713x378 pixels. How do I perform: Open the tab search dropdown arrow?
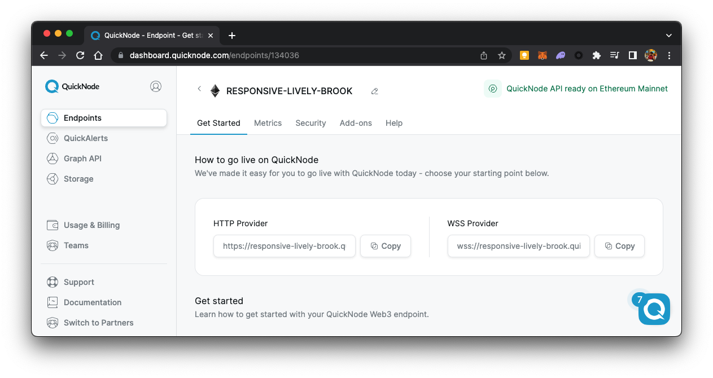pos(669,36)
